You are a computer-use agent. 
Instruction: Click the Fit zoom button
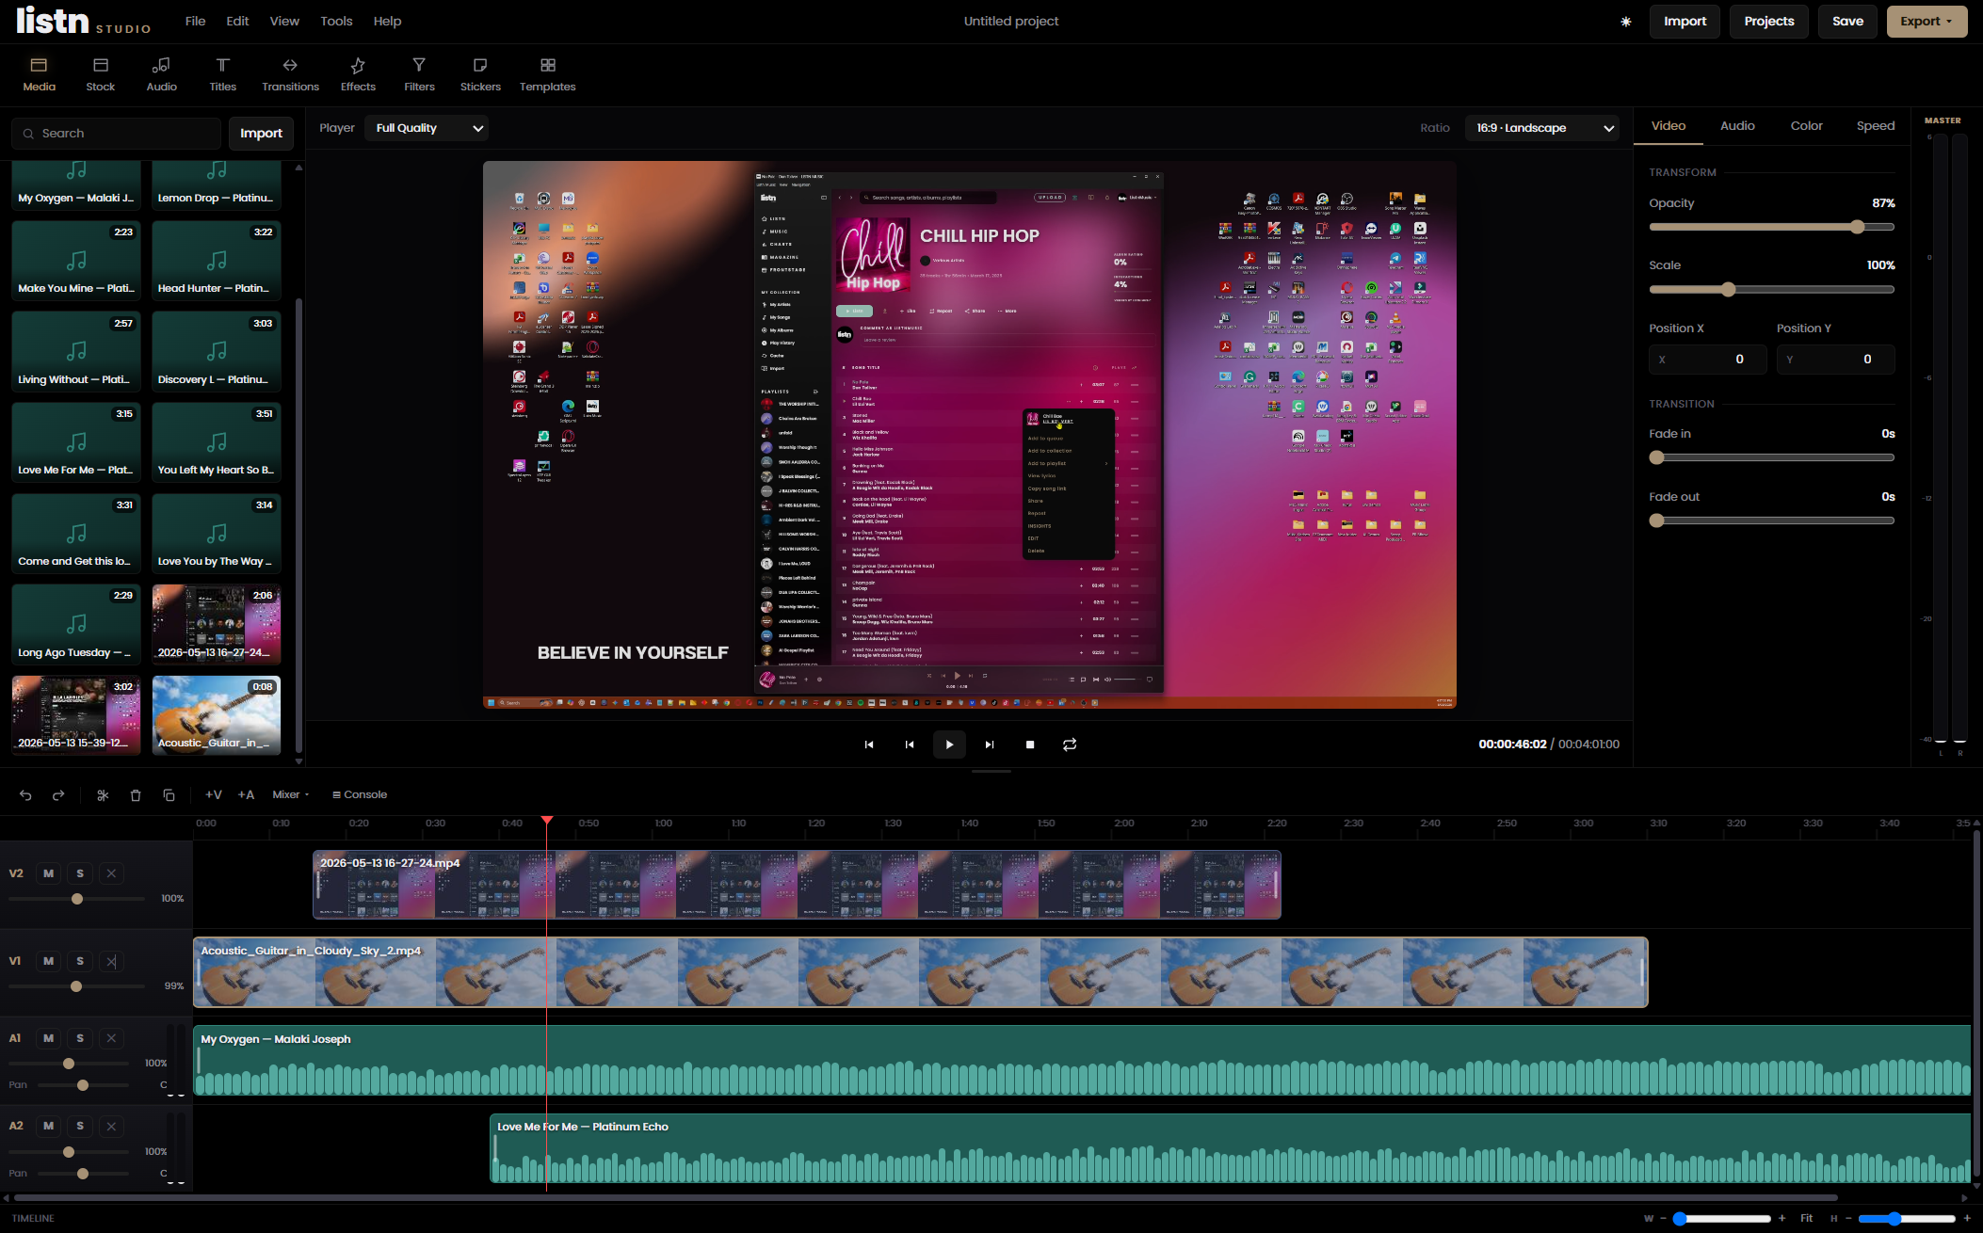[1806, 1218]
